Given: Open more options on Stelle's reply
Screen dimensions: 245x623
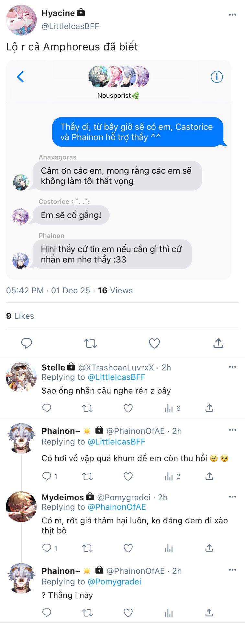Looking at the screenshot, I should tap(232, 367).
